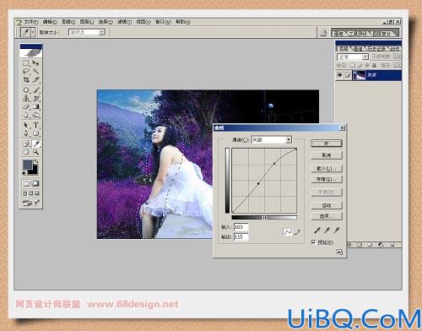Image resolution: width=422 pixels, height=331 pixels.
Task: Open the second menu bar item
Action: [x=50, y=22]
